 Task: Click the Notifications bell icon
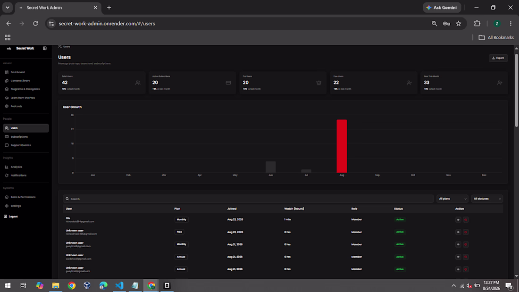click(7, 175)
